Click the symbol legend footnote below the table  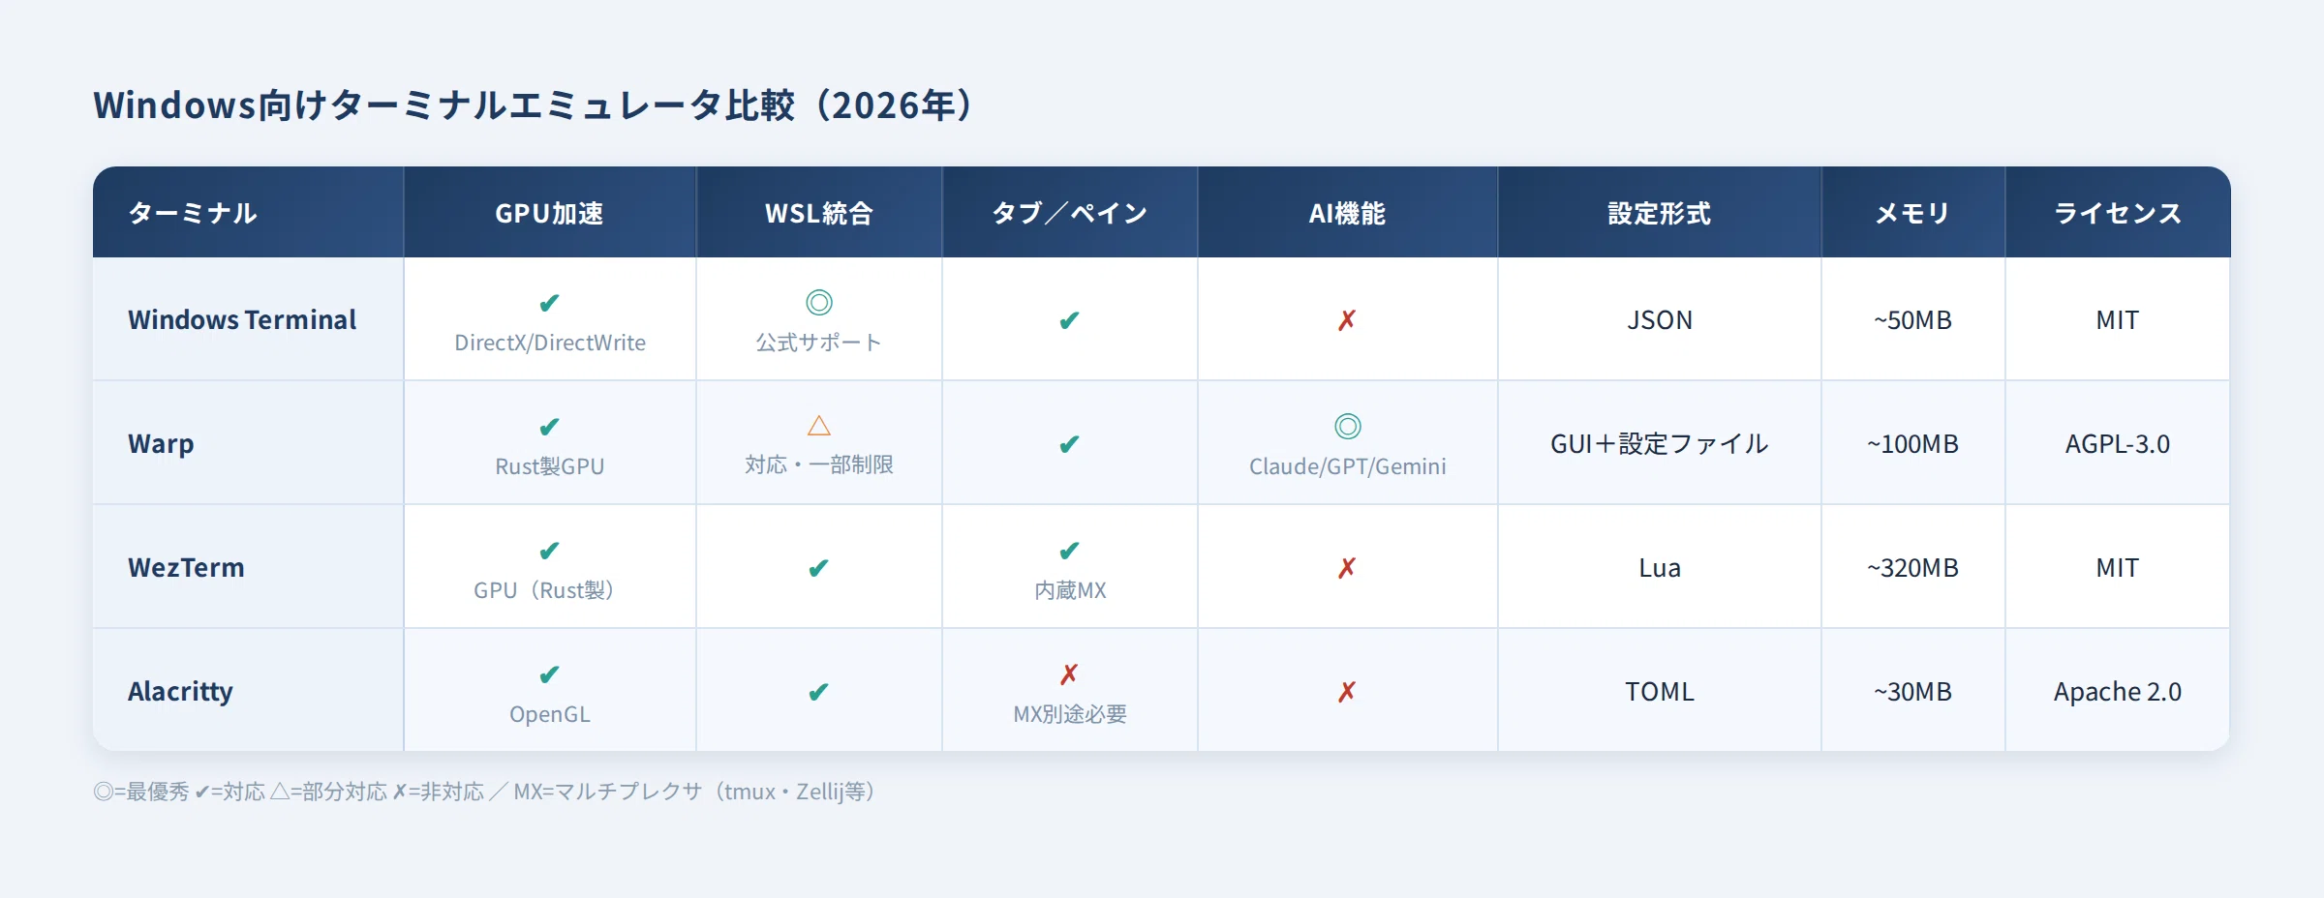tap(483, 792)
